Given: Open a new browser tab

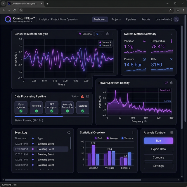Looking at the screenshot, I should coord(47,4).
